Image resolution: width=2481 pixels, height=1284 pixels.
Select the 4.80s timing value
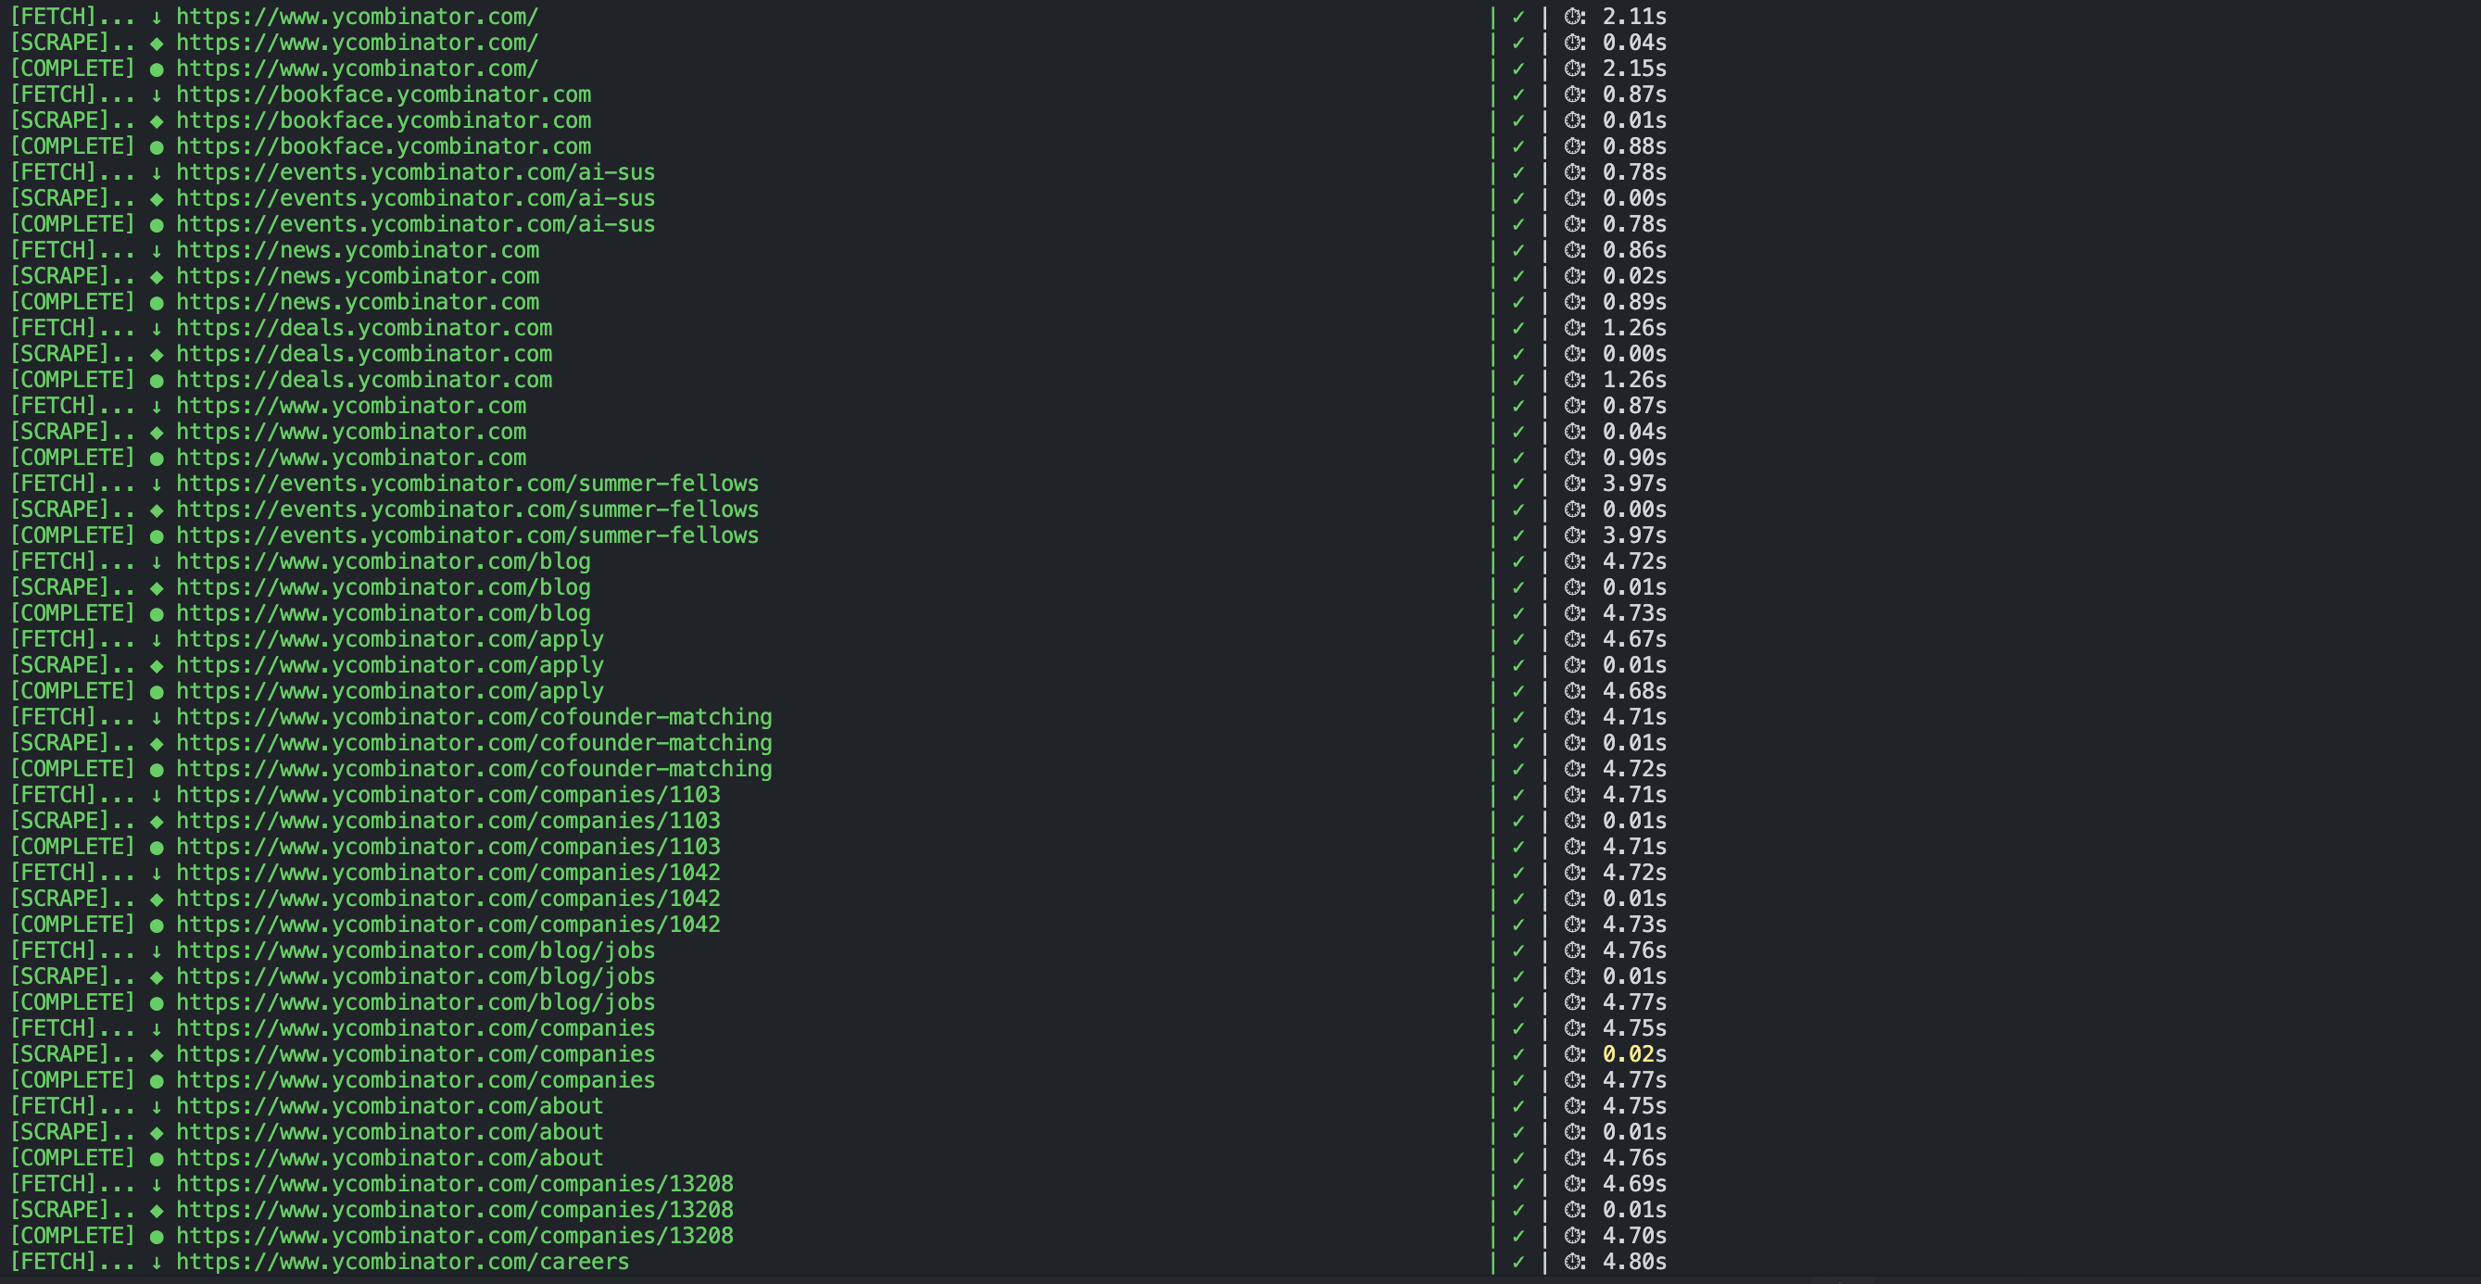[x=1634, y=1263]
